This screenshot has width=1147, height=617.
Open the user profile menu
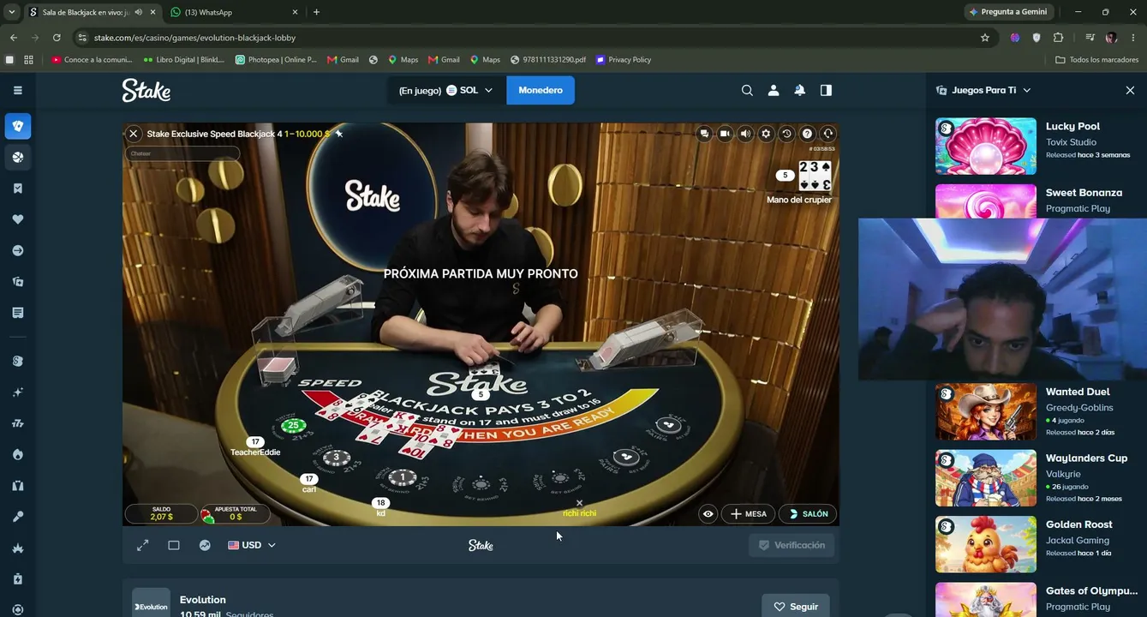tap(774, 90)
